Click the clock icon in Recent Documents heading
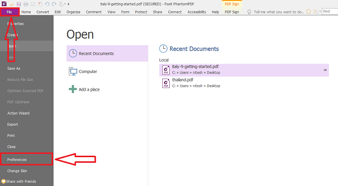 (163, 48)
